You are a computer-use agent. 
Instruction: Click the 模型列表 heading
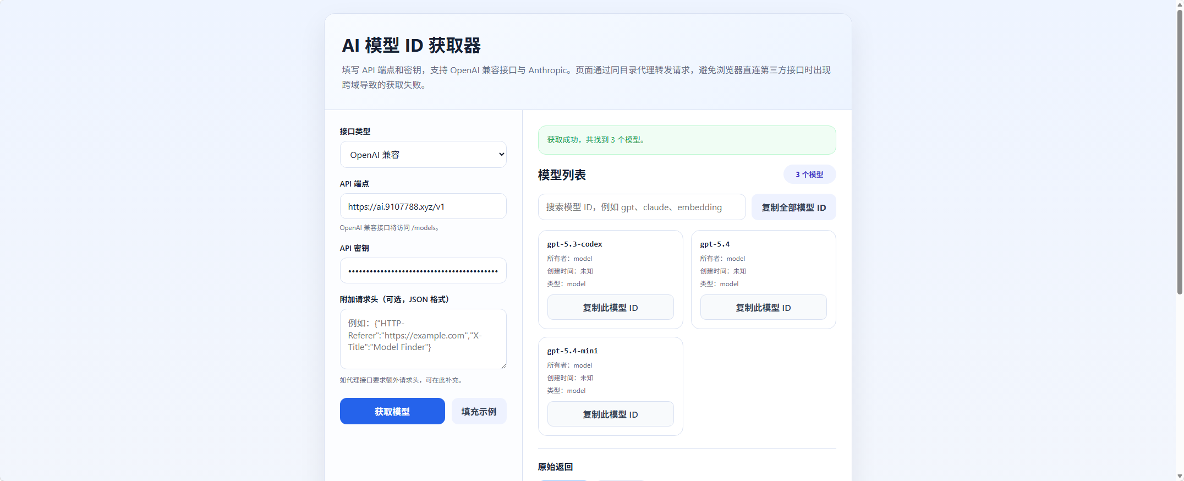(x=562, y=174)
